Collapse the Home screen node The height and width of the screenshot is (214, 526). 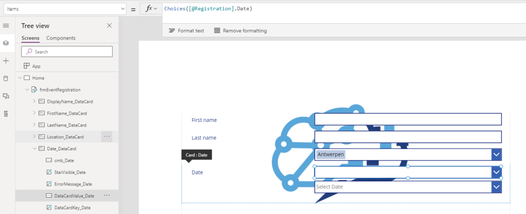(x=20, y=78)
